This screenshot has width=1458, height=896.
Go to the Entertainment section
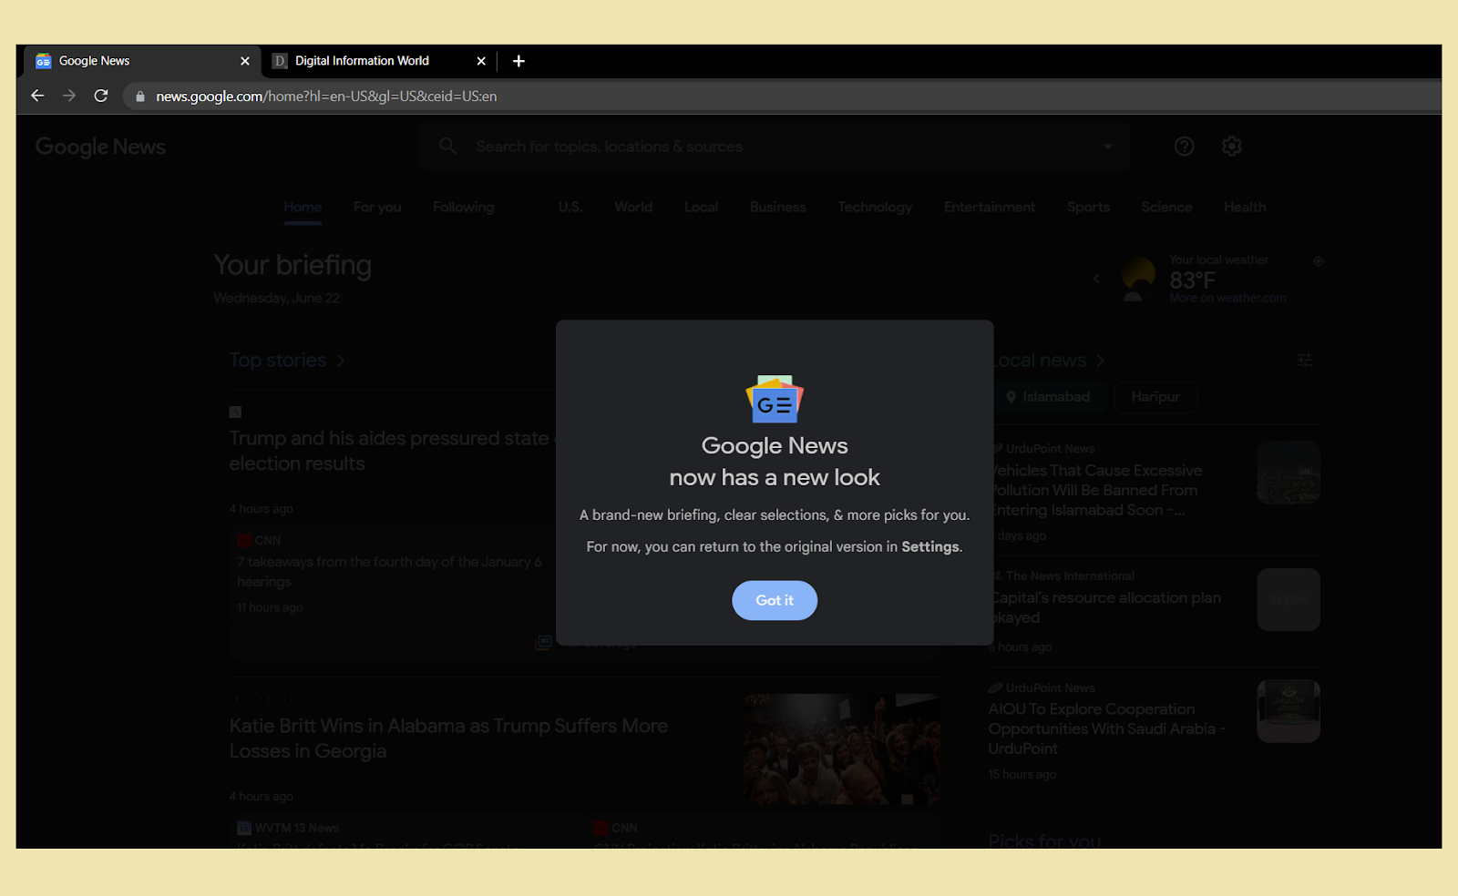990,208
